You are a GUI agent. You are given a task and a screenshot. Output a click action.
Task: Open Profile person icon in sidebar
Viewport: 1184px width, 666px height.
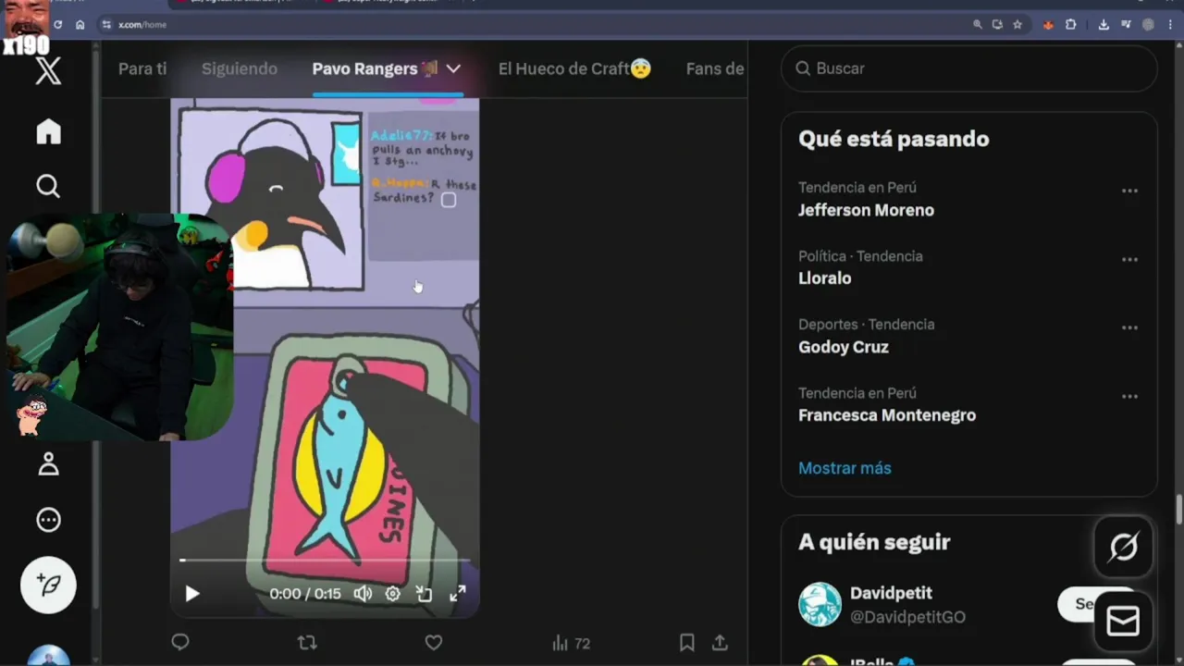(x=48, y=464)
